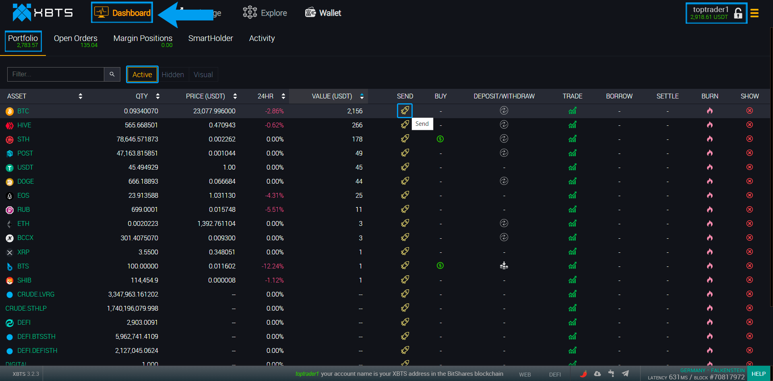This screenshot has width=773, height=381.
Task: Click the XBTS logo
Action: (x=42, y=13)
